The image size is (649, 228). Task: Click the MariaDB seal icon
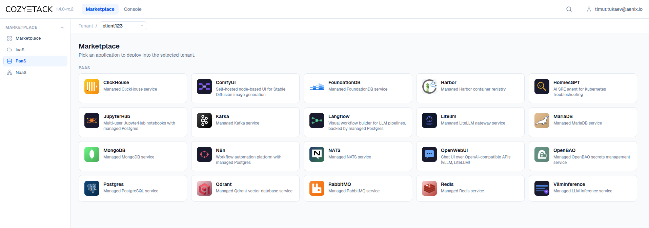[542, 120]
